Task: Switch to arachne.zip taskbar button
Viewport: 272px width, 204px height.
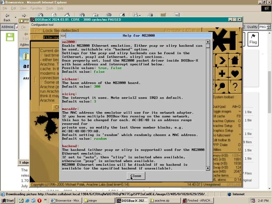Action: point(165,201)
